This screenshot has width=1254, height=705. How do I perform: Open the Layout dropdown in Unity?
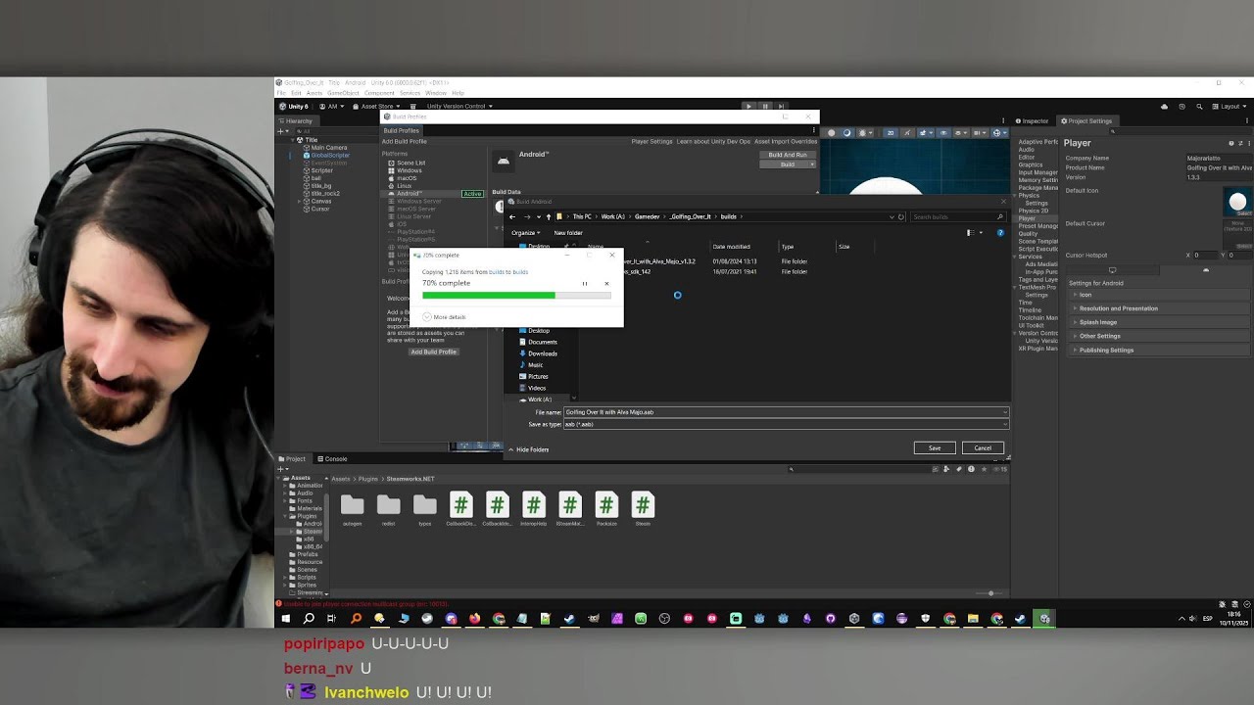coord(1230,106)
